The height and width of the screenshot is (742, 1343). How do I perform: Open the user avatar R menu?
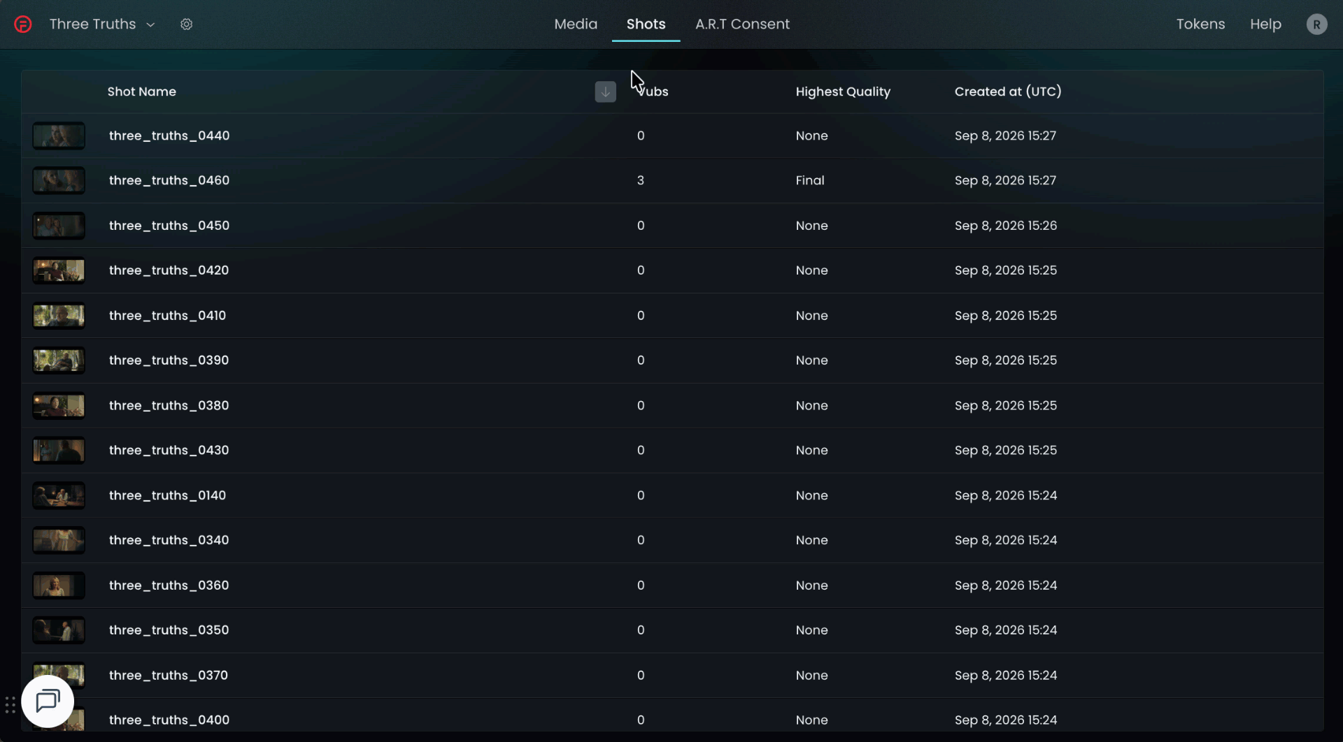pos(1316,24)
